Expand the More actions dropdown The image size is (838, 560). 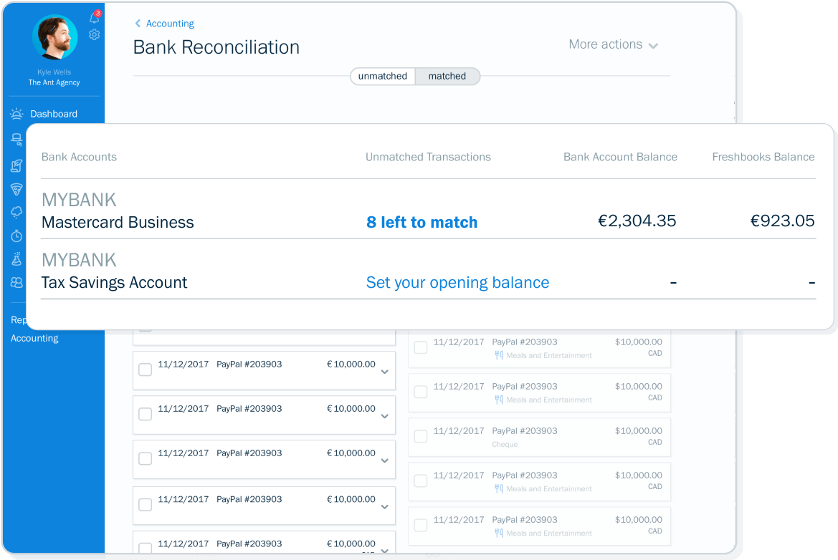click(x=613, y=45)
